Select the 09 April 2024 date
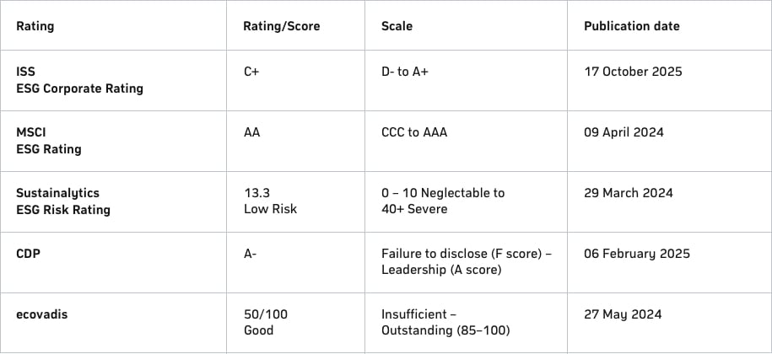The image size is (772, 354). coord(624,132)
